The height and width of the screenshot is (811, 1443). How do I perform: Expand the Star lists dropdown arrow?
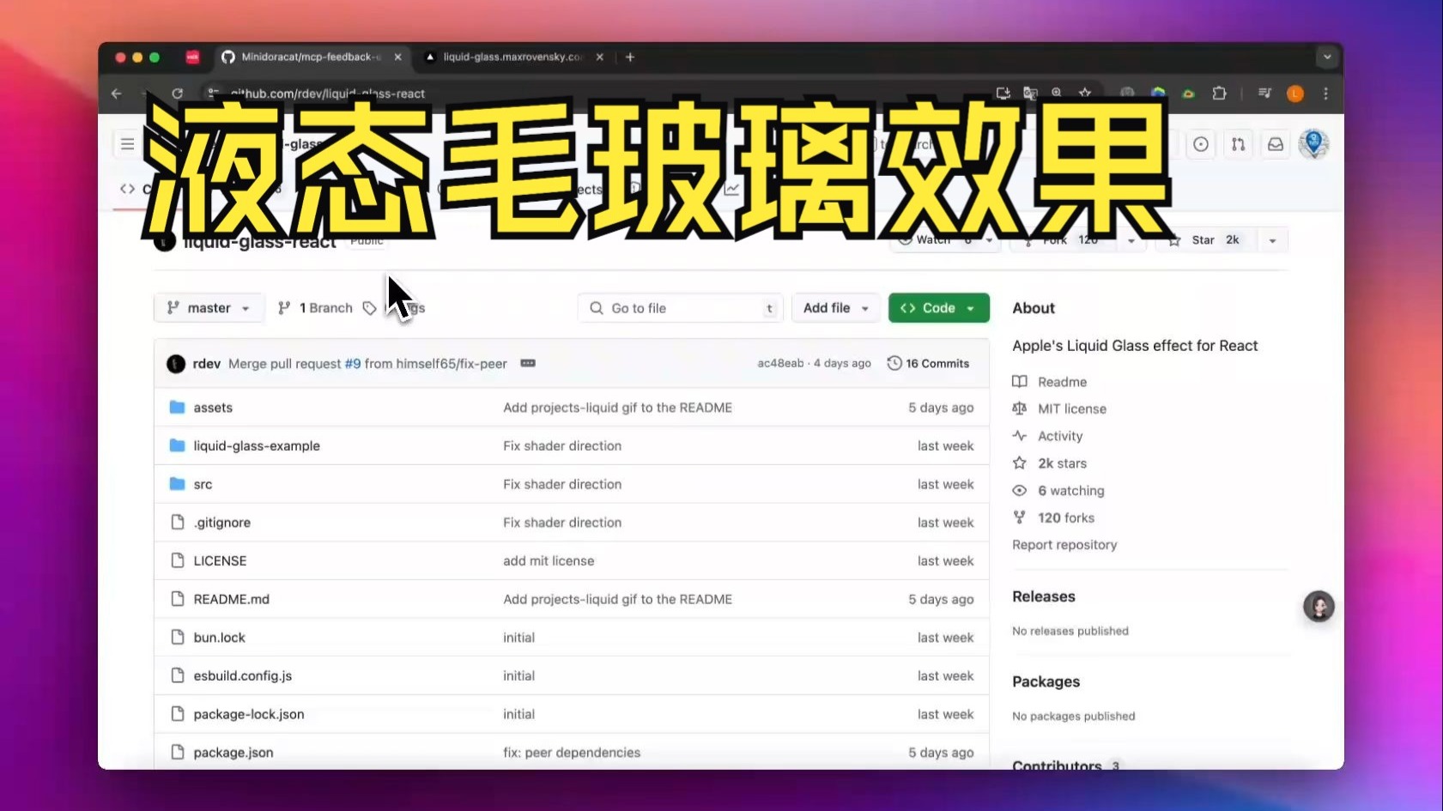1272,240
